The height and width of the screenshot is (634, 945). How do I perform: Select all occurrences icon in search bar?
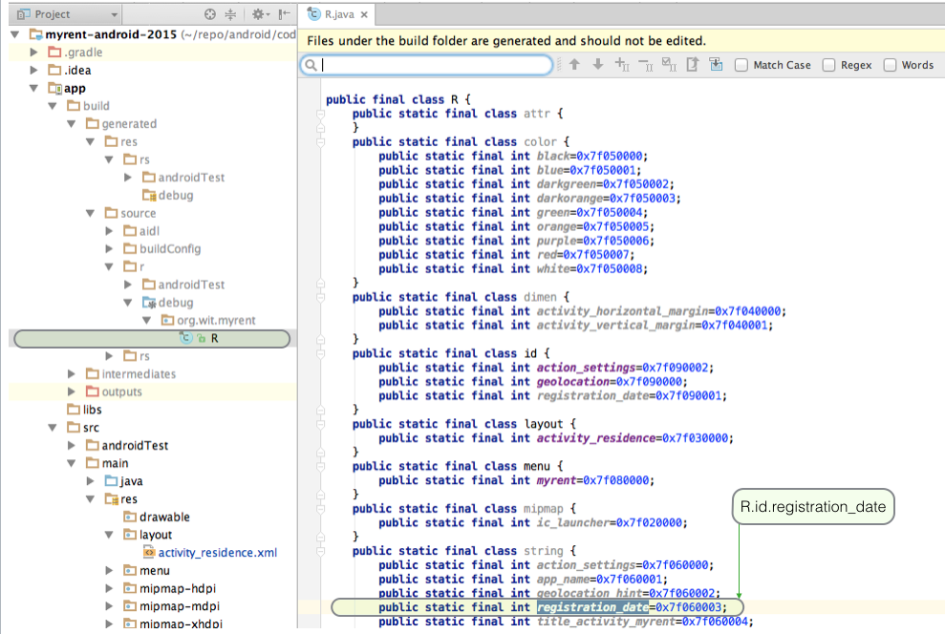click(x=670, y=64)
